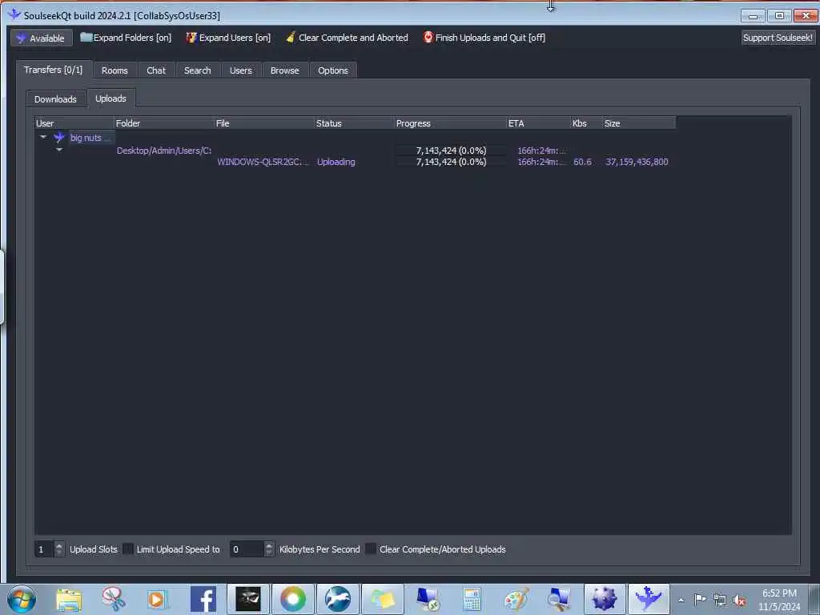Open the Options tab
This screenshot has height=615, width=820.
[x=332, y=70]
